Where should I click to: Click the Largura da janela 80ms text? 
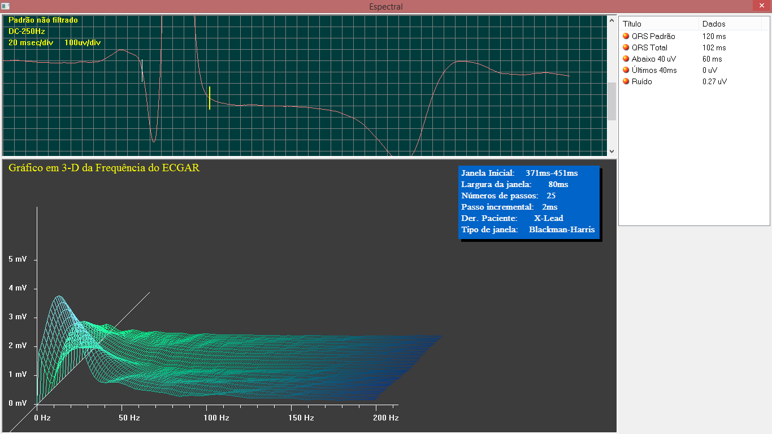click(x=515, y=184)
